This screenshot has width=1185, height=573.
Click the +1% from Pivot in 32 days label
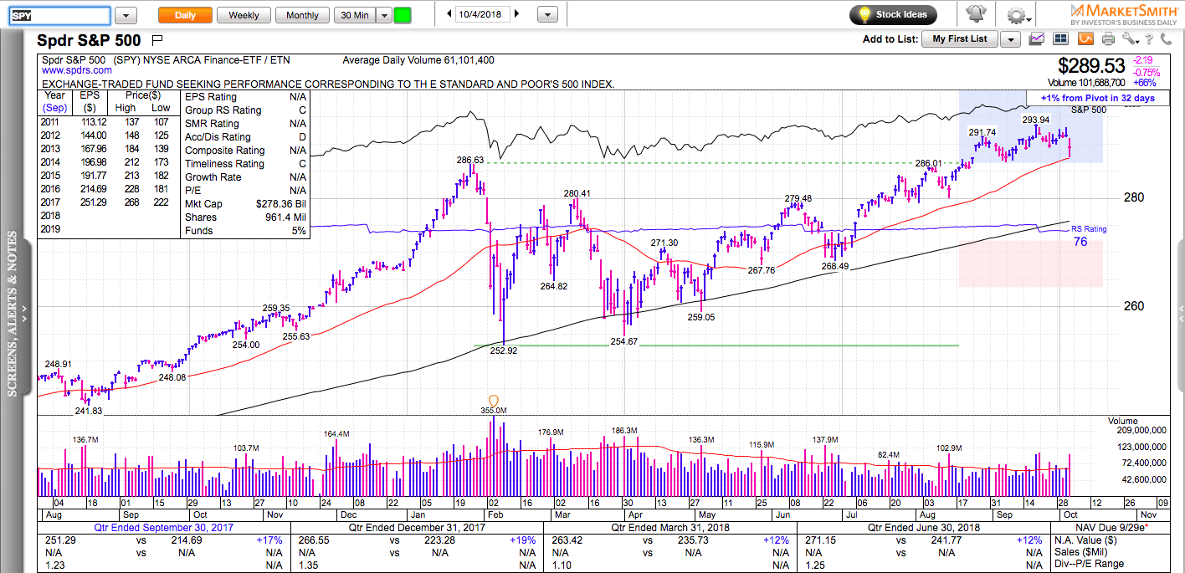coord(1097,98)
